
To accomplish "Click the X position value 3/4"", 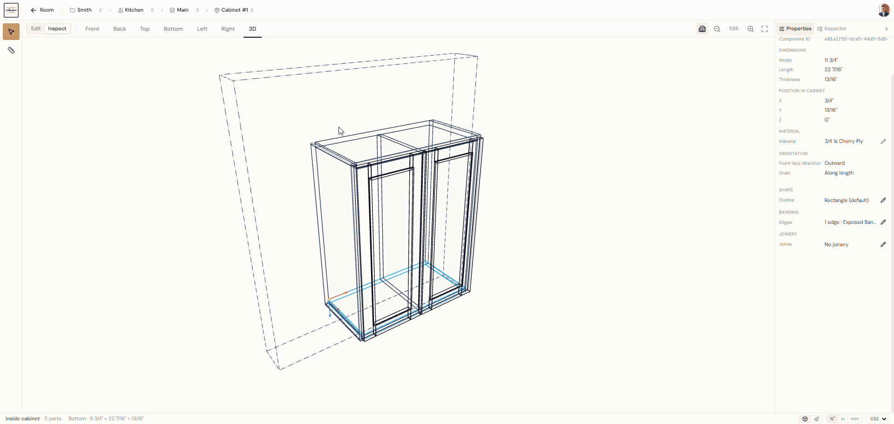I will (829, 101).
